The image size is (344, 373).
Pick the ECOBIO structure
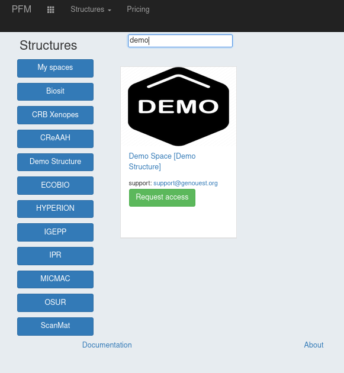(x=55, y=185)
